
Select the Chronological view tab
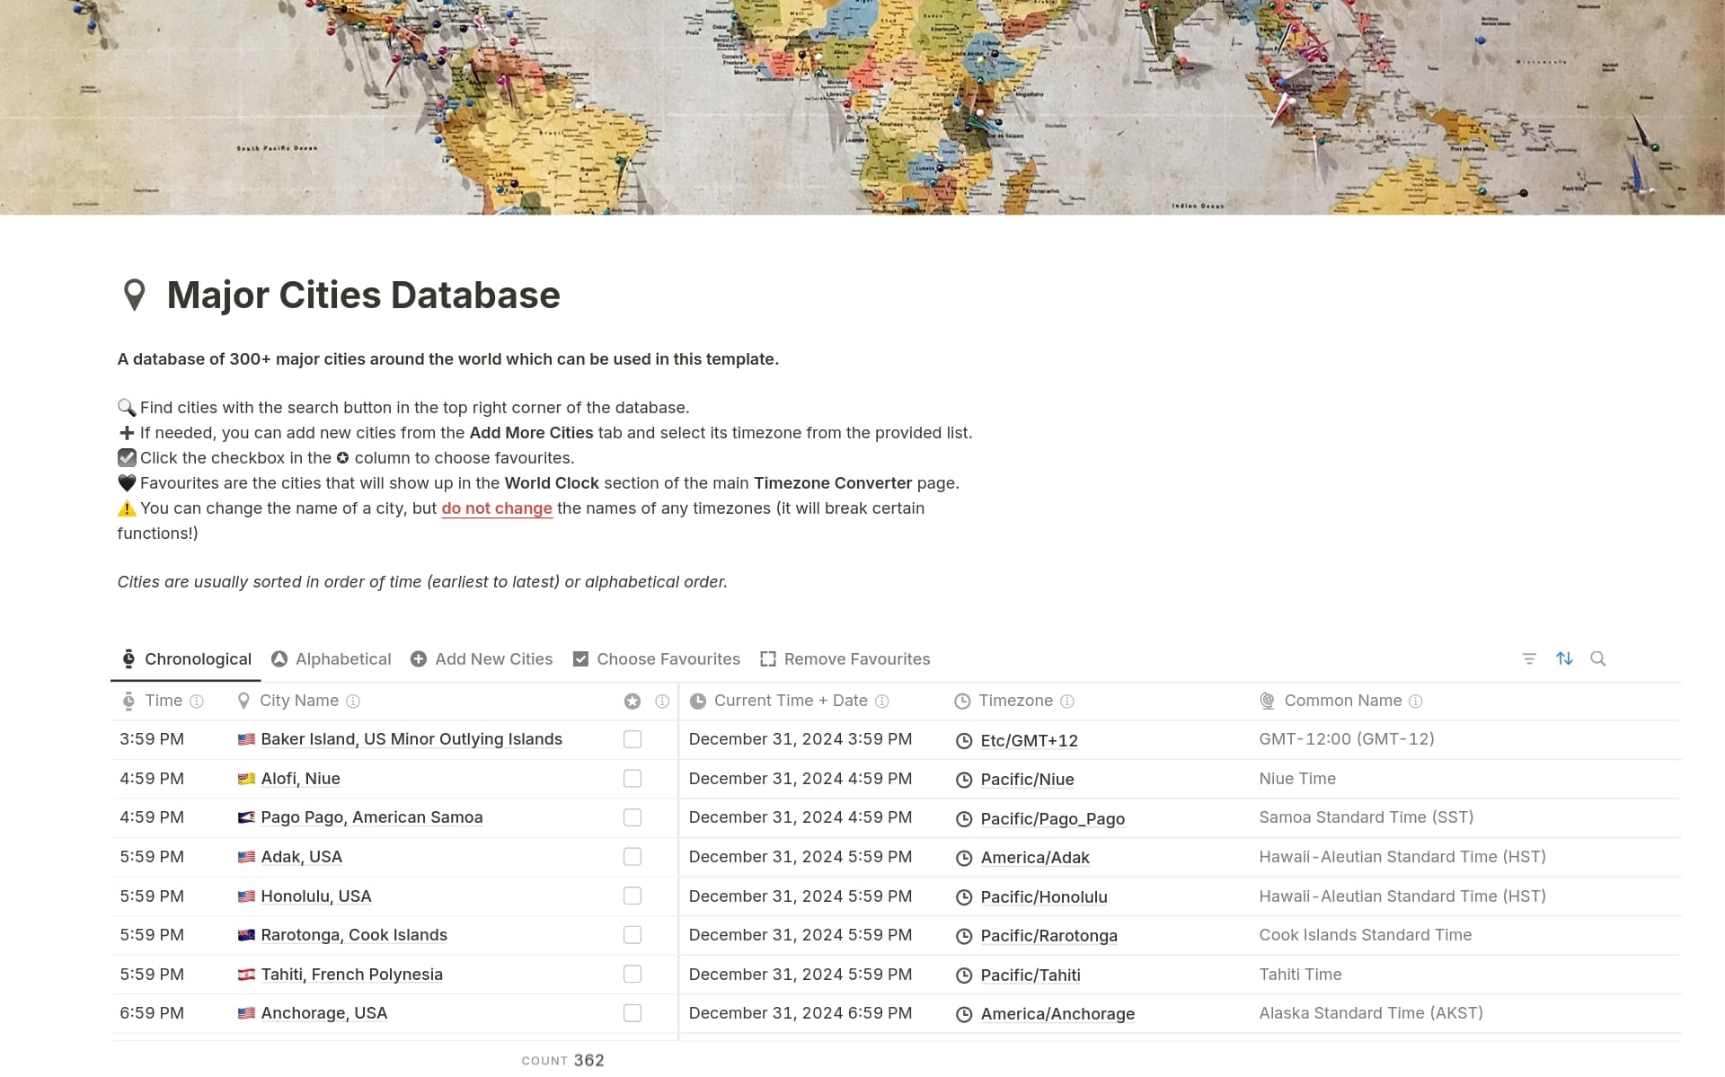(187, 659)
